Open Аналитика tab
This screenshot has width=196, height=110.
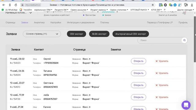point(39,23)
